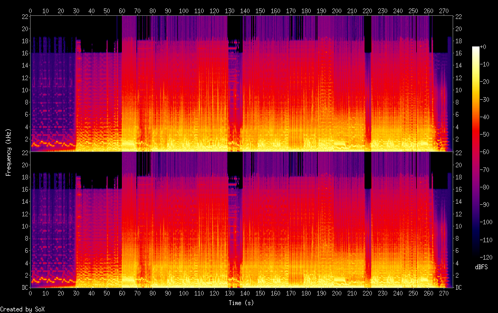
Task: Click the middle of the dBFS color bar
Action: (476, 153)
